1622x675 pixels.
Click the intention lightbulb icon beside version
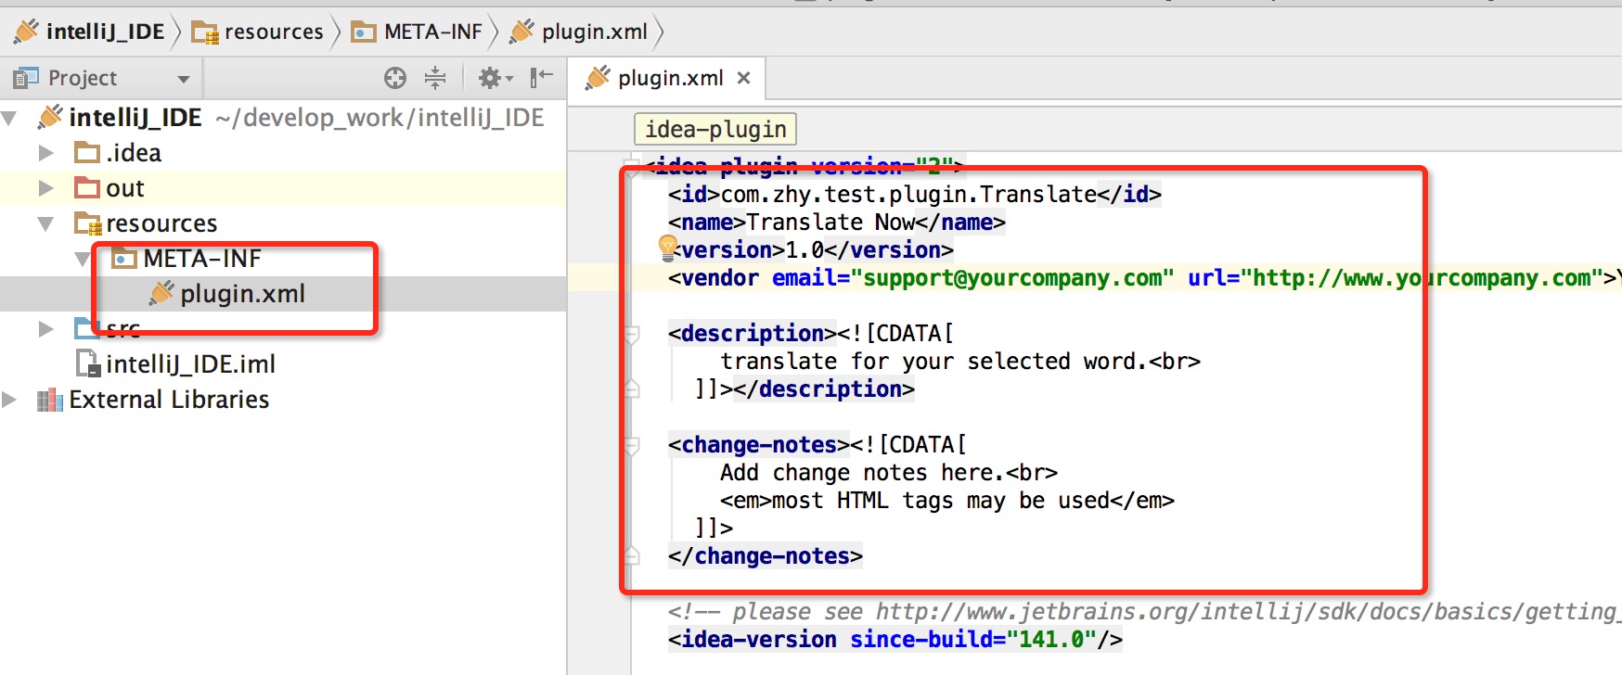668,247
